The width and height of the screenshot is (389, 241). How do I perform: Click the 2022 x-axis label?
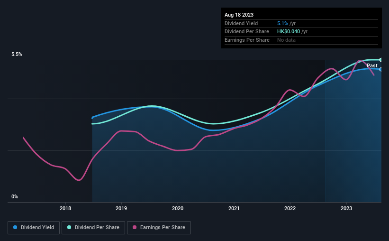pyautogui.click(x=290, y=208)
